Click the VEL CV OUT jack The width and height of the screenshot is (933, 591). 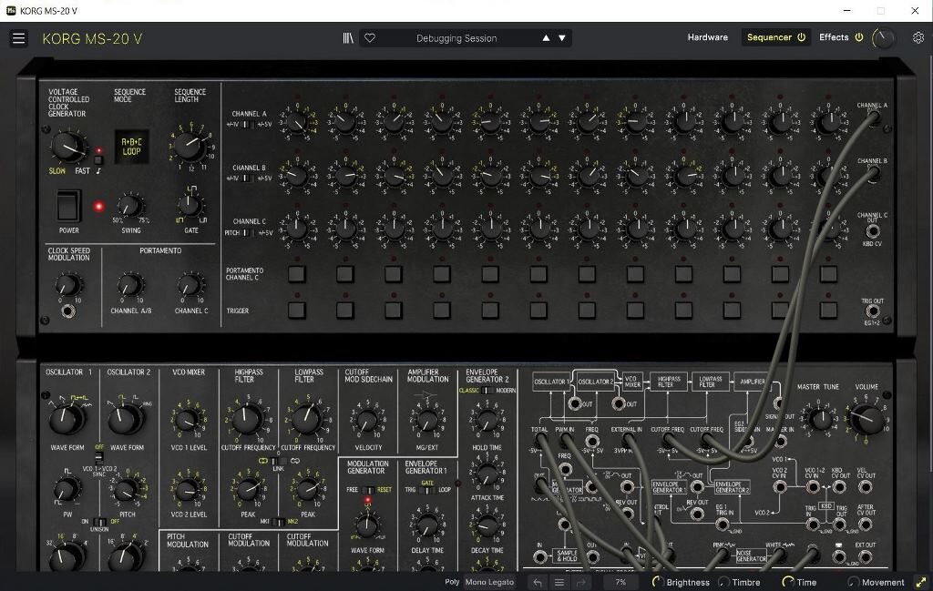866,487
